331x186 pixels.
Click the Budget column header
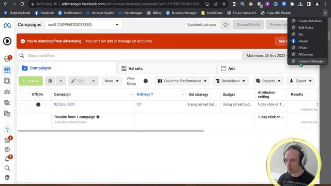(x=229, y=95)
